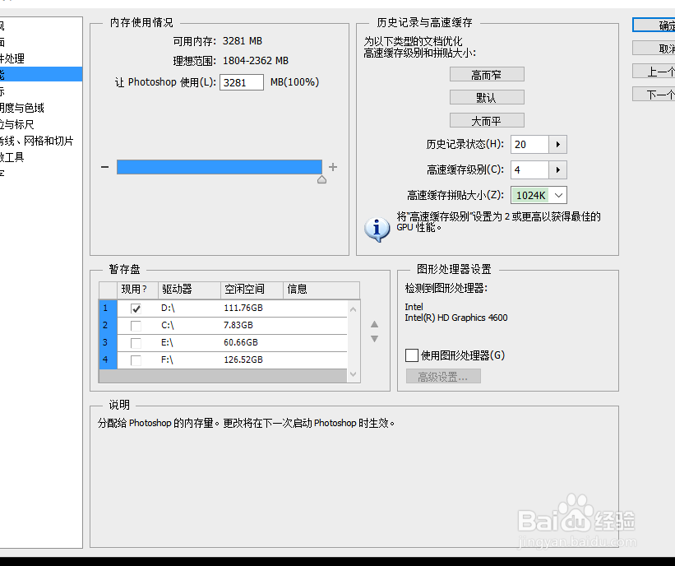This screenshot has width=675, height=566.
Task: Click the memory usage slider
Action: coord(220,166)
